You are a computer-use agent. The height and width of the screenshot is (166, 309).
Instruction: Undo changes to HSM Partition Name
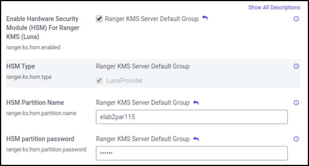point(195,103)
